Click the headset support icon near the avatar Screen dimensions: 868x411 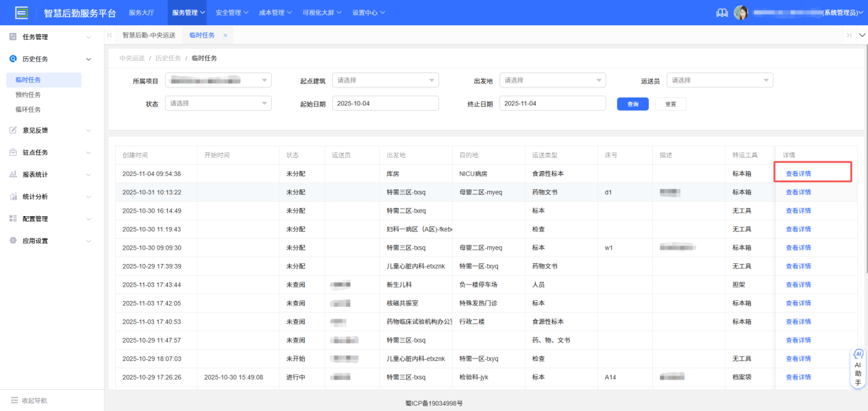pos(721,12)
